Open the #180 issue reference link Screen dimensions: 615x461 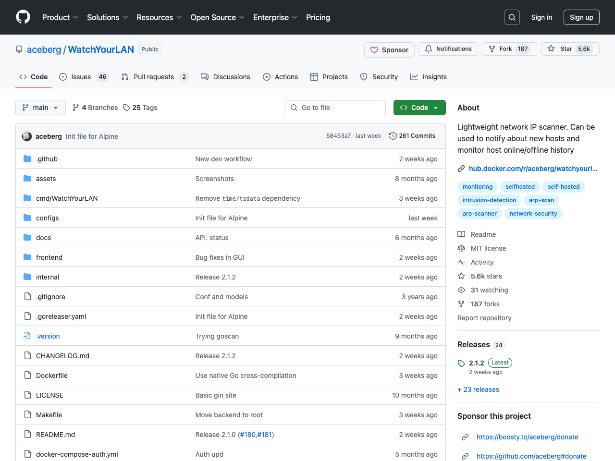pos(247,435)
